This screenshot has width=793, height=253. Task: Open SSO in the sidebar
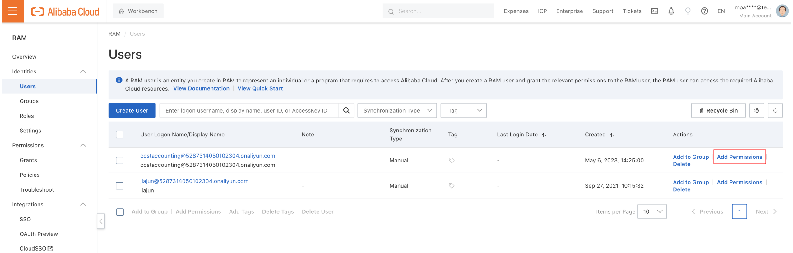(x=25, y=219)
